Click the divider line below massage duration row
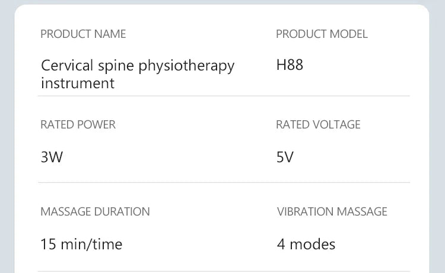The width and height of the screenshot is (445, 273). coord(224,271)
